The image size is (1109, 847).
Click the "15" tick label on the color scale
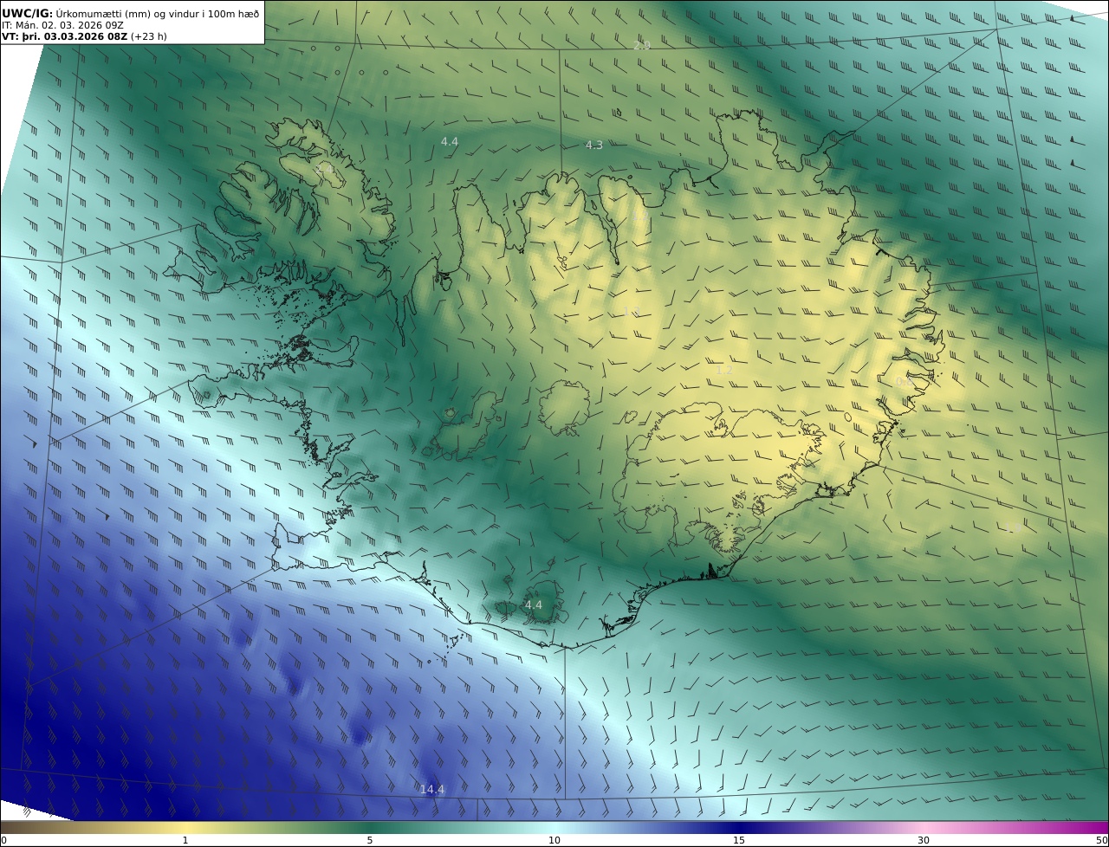(739, 840)
